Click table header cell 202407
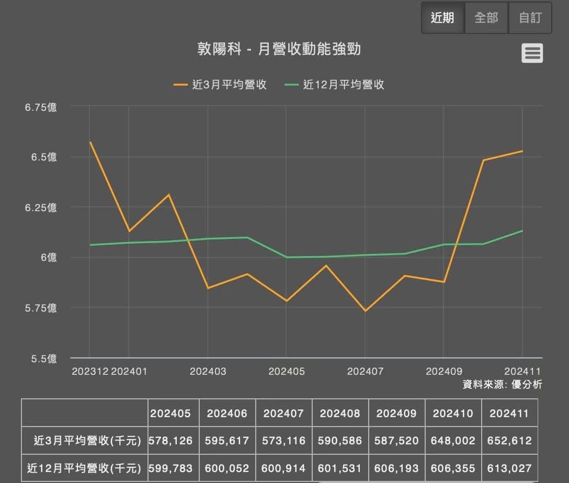 (284, 413)
